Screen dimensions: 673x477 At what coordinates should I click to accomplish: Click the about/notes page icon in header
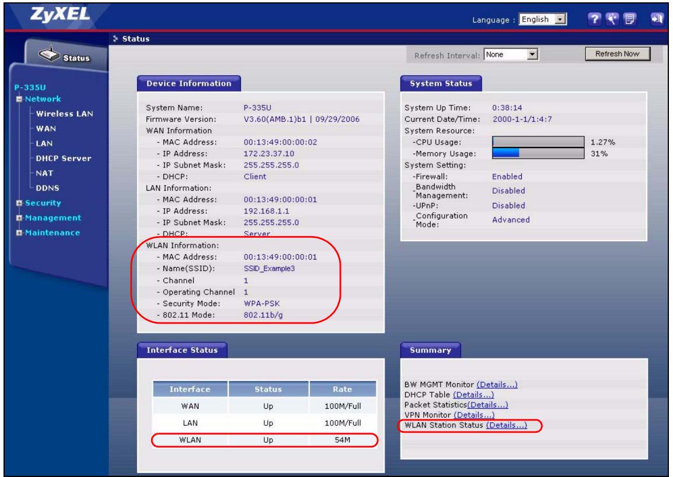tap(630, 19)
